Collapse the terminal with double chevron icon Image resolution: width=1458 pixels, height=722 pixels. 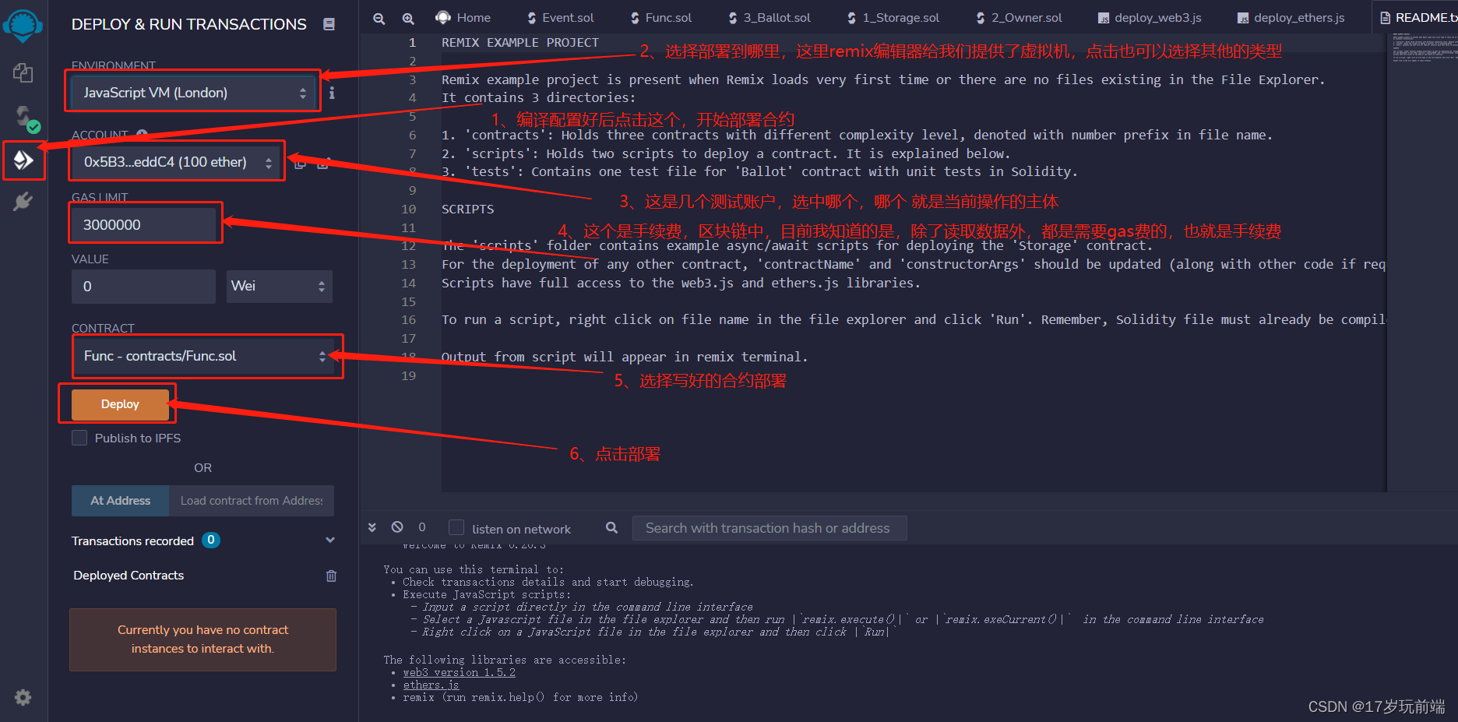pos(372,527)
